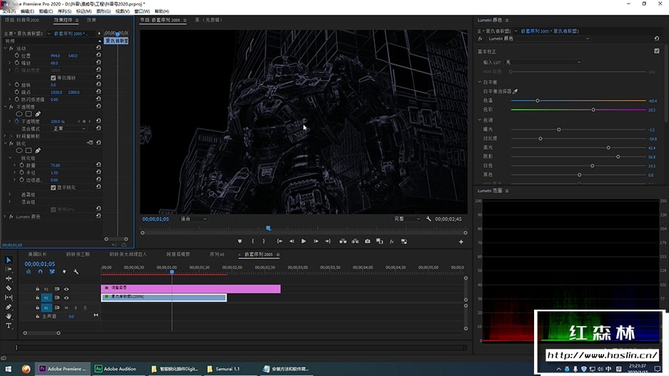Collapse the Opacity effect group
This screenshot has width=669, height=376.
(6, 106)
